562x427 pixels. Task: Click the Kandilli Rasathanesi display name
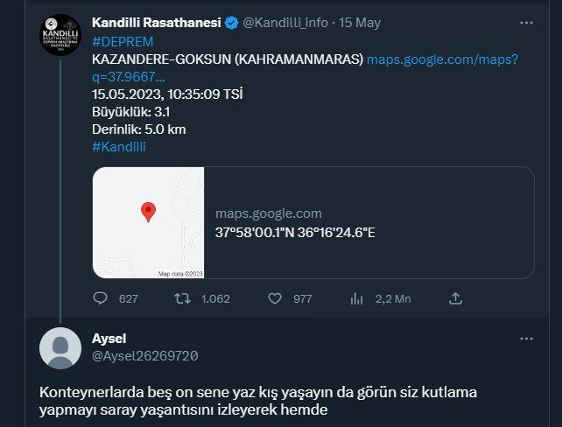[157, 23]
